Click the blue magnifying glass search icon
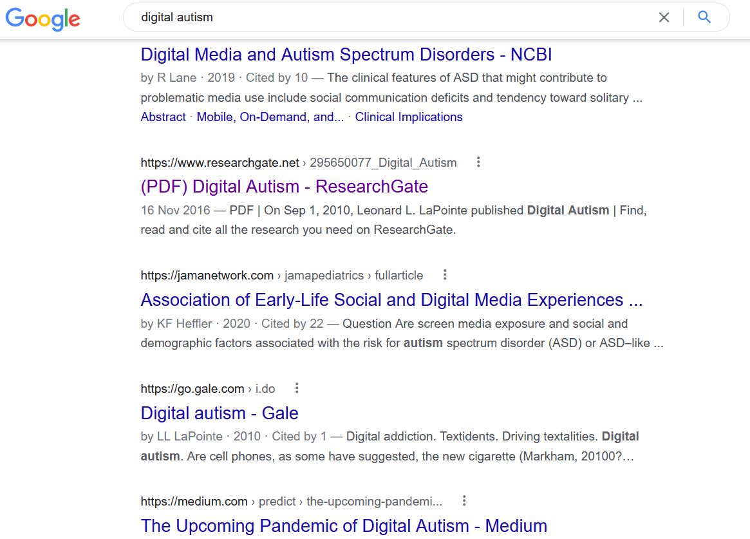The height and width of the screenshot is (539, 750). point(704,17)
